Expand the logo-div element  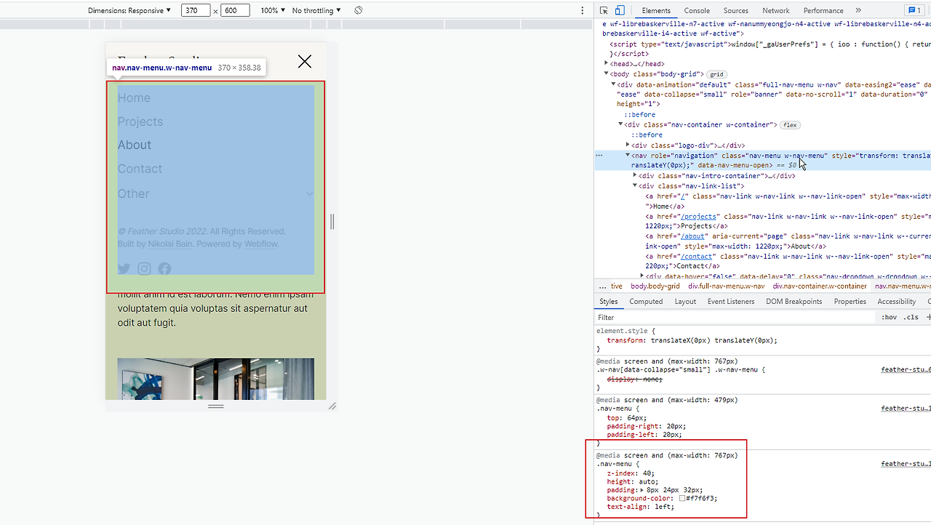[x=628, y=145]
